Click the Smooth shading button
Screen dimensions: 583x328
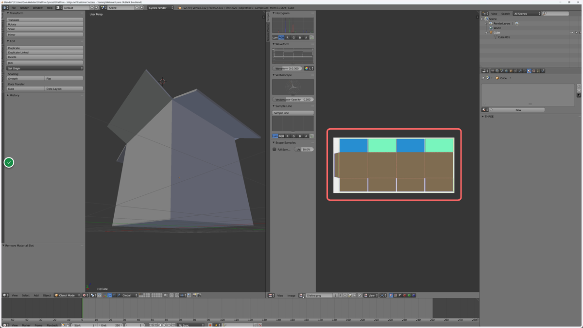[26, 78]
